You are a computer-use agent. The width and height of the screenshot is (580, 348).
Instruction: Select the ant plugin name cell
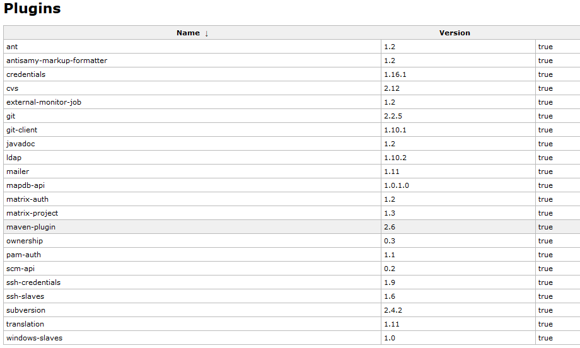pos(13,47)
